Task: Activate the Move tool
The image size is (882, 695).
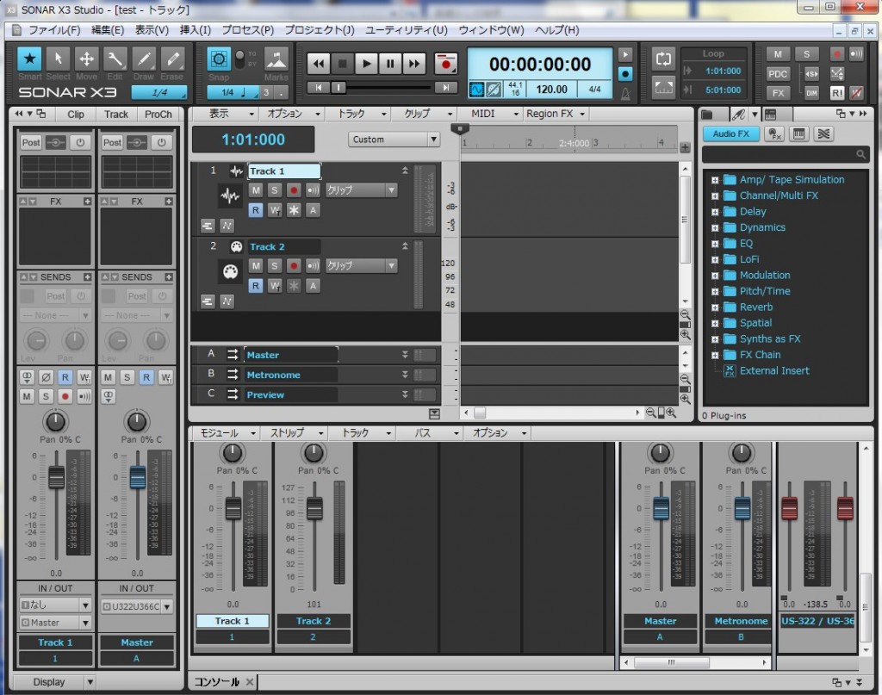Action: pos(87,59)
